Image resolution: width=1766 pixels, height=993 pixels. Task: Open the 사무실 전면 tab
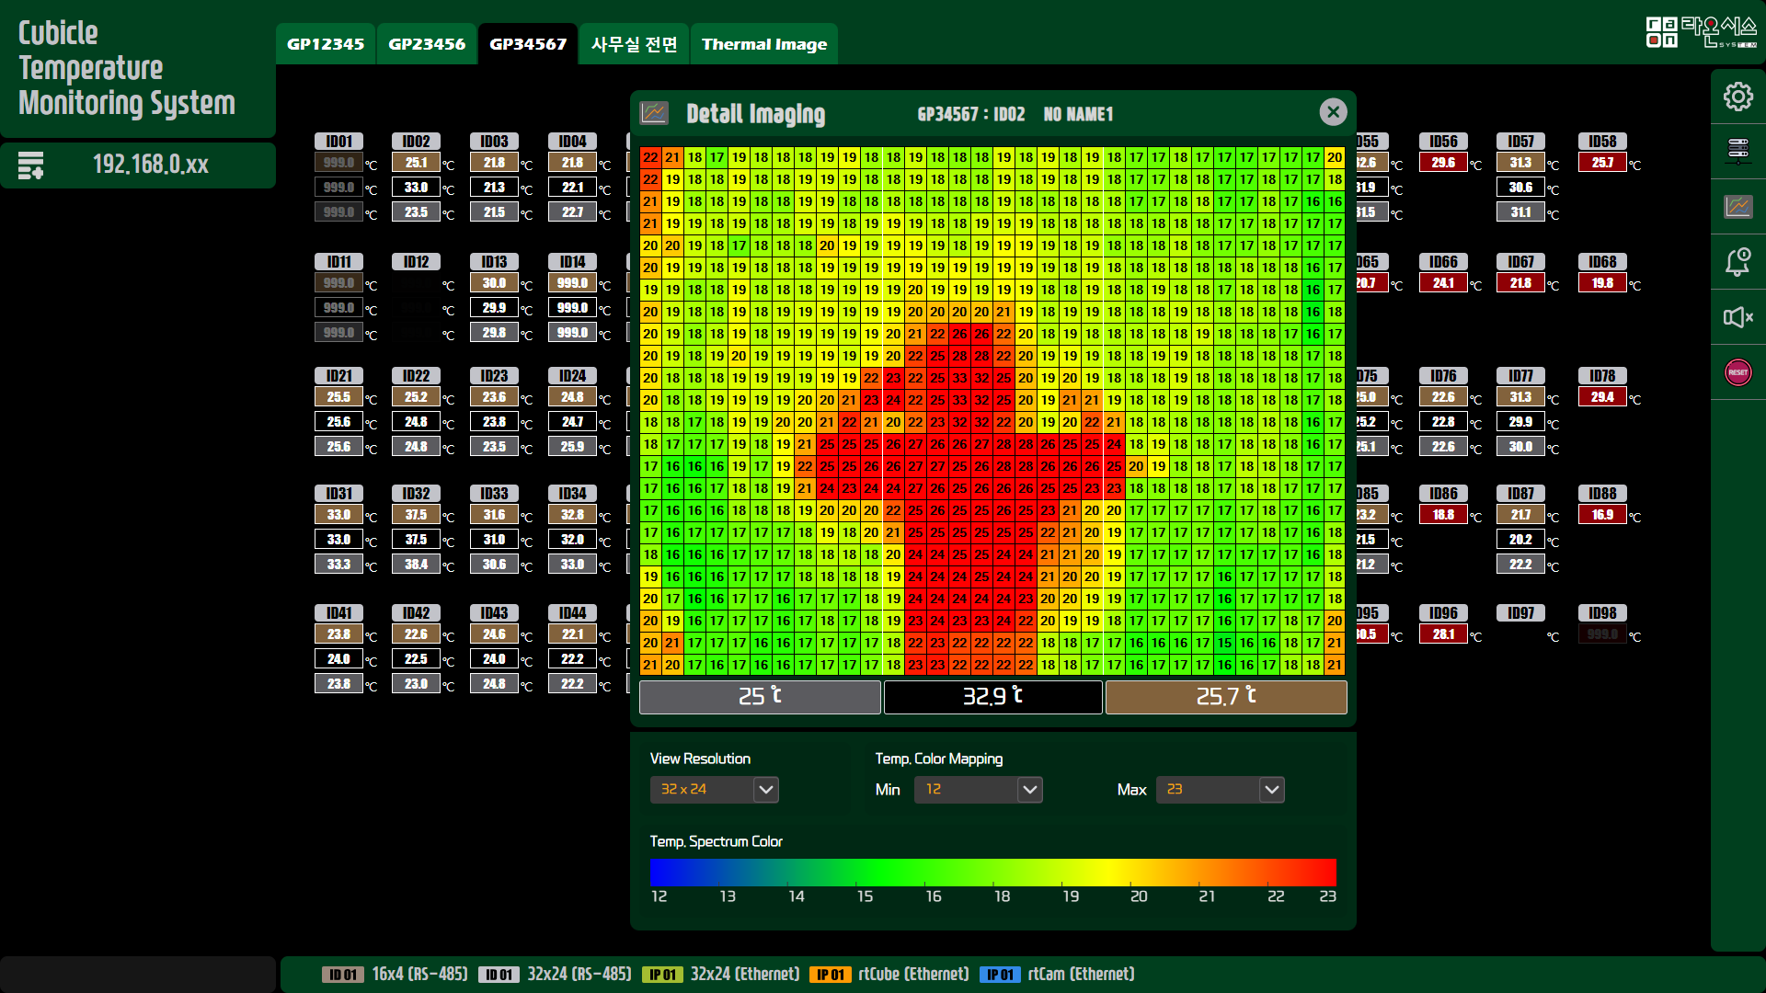634,44
